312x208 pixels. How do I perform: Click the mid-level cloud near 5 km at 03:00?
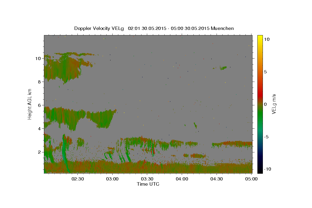point(101,118)
